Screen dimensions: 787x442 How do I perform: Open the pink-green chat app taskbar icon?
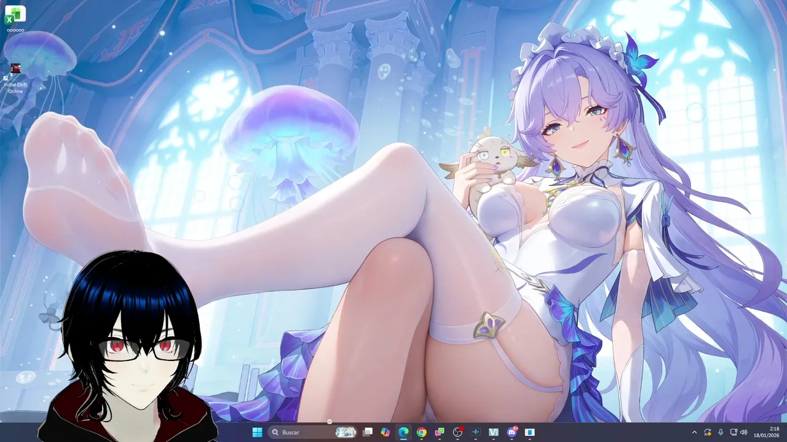(440, 432)
